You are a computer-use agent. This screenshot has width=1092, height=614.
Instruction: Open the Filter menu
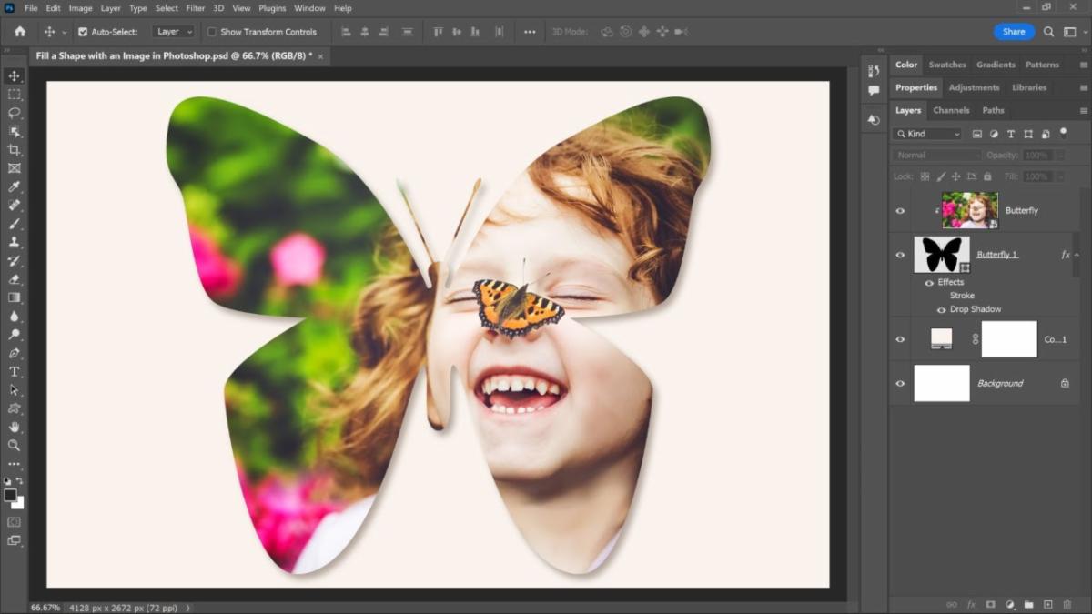196,8
